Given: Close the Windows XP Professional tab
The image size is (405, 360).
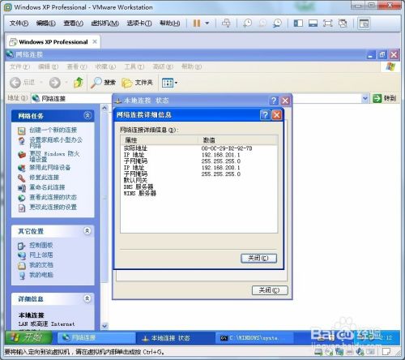Looking at the screenshot, I should click(95, 41).
